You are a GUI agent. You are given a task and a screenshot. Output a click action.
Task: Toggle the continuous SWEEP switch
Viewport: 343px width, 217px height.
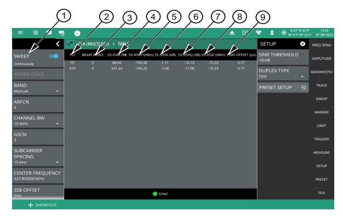coord(54,56)
